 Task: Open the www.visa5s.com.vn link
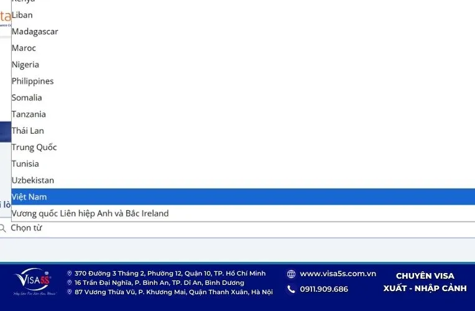tap(338, 274)
